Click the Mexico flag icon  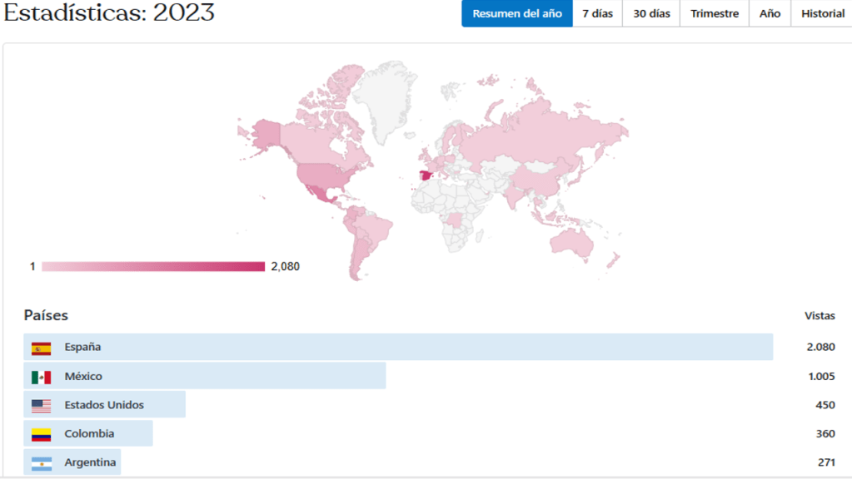click(x=41, y=377)
